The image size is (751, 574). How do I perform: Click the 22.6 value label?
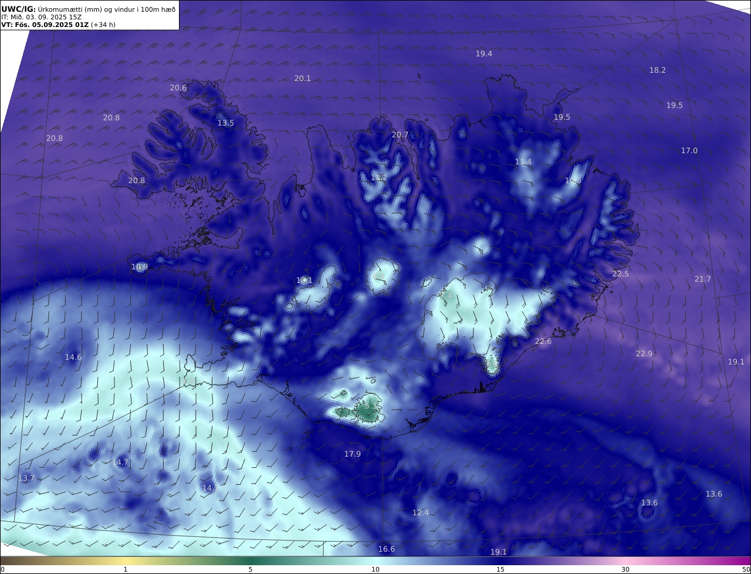pyautogui.click(x=543, y=341)
